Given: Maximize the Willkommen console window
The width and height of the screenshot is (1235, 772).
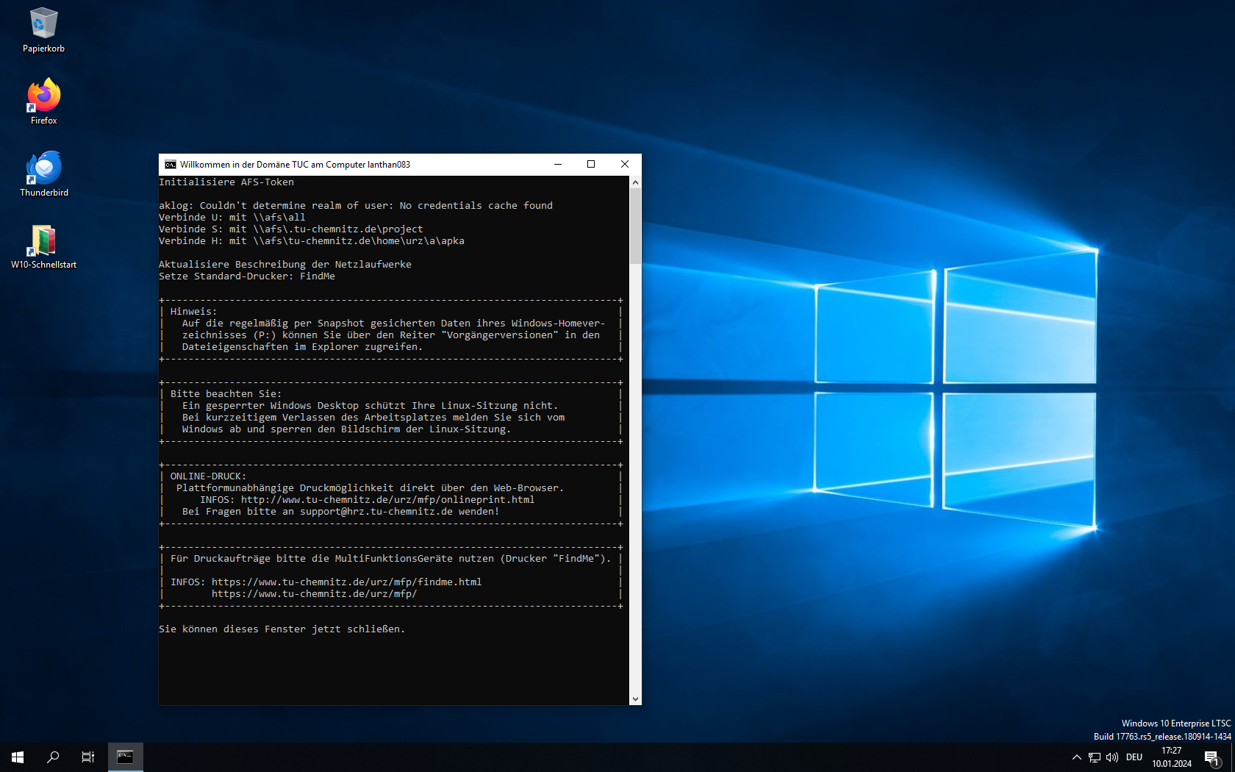Looking at the screenshot, I should click(591, 165).
